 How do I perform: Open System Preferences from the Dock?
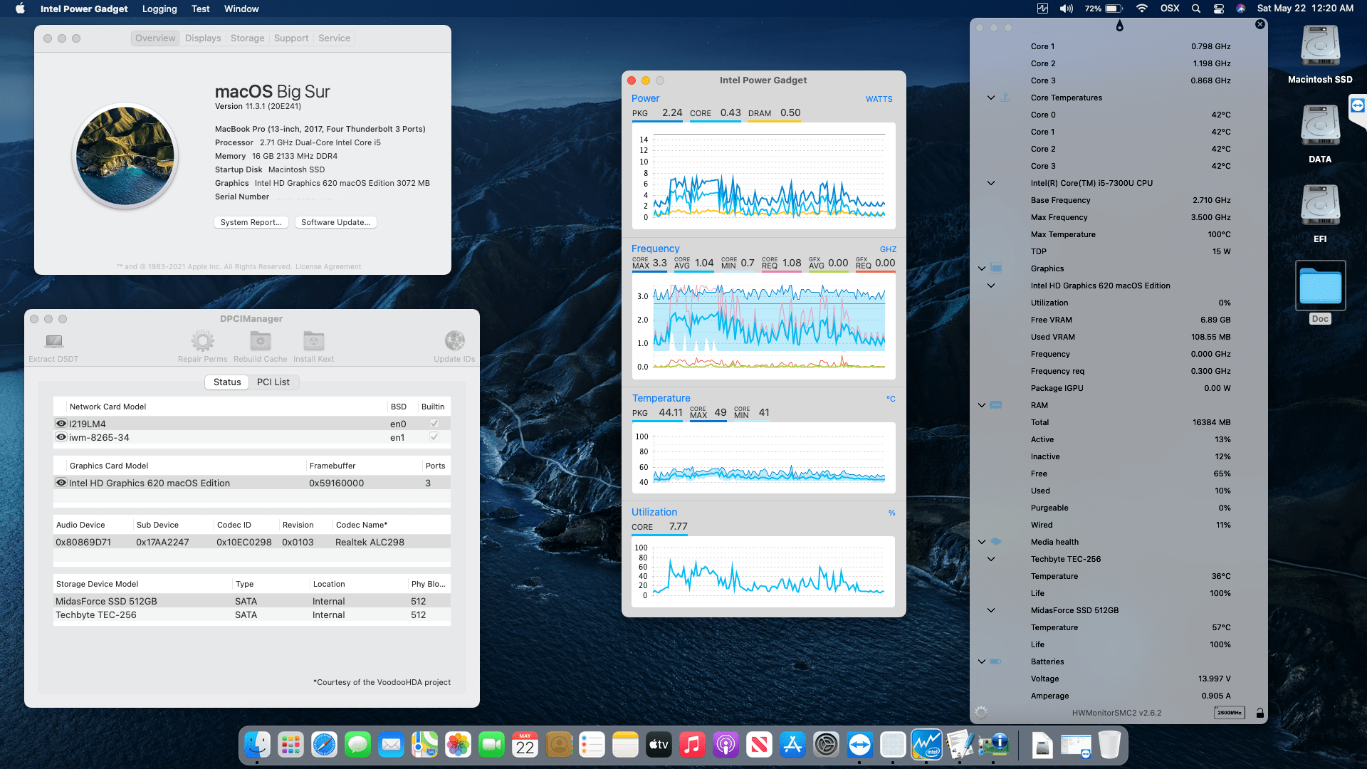tap(826, 746)
